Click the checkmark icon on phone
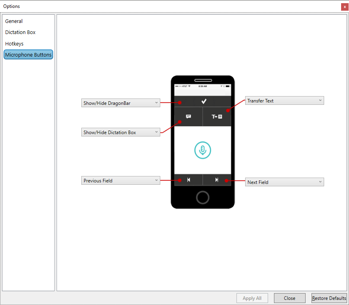 pyautogui.click(x=204, y=101)
